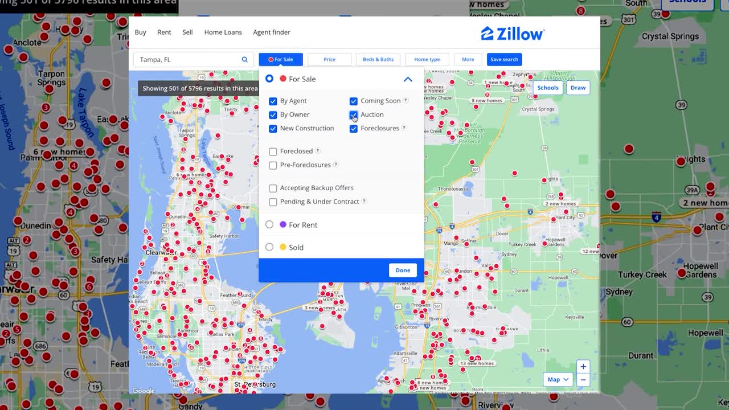Viewport: 729px width, 410px height.
Task: Uncheck the By Agent checkbox
Action: [273, 101]
